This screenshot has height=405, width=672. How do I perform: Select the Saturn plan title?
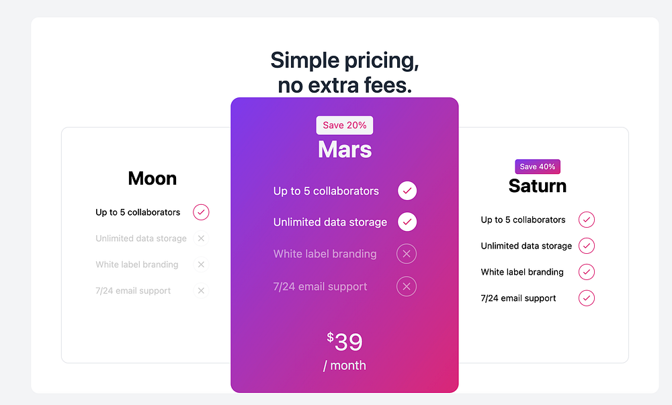pos(538,186)
